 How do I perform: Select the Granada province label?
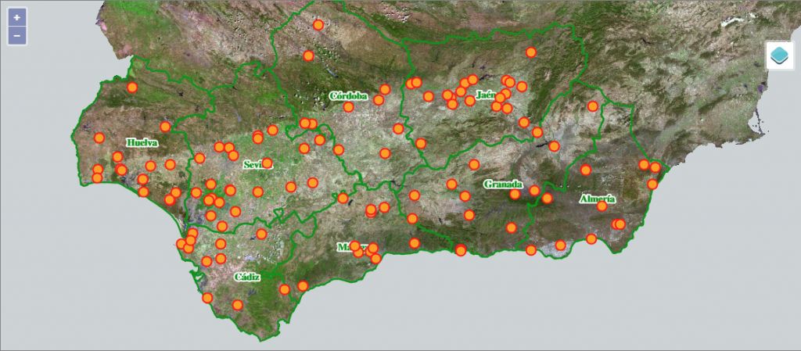pos(502,184)
